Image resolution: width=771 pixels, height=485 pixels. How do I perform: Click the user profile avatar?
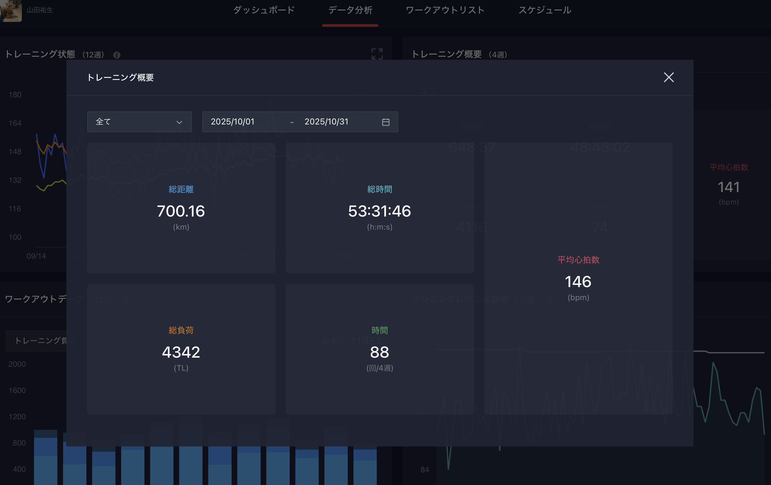coord(11,10)
